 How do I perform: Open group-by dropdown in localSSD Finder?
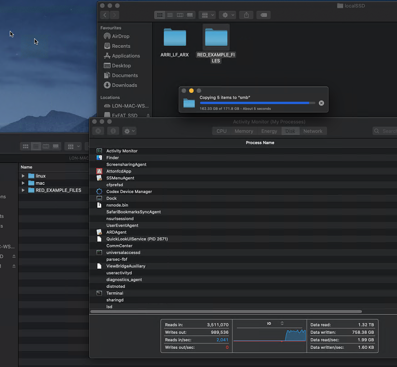[x=207, y=15]
